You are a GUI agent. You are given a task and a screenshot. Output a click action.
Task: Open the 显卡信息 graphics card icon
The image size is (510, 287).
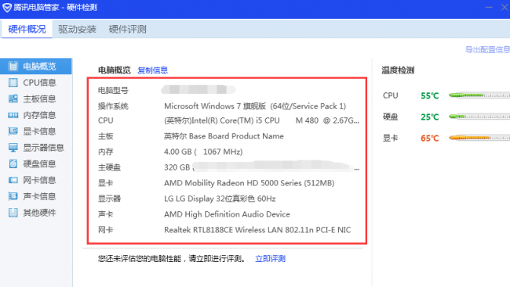[13, 131]
